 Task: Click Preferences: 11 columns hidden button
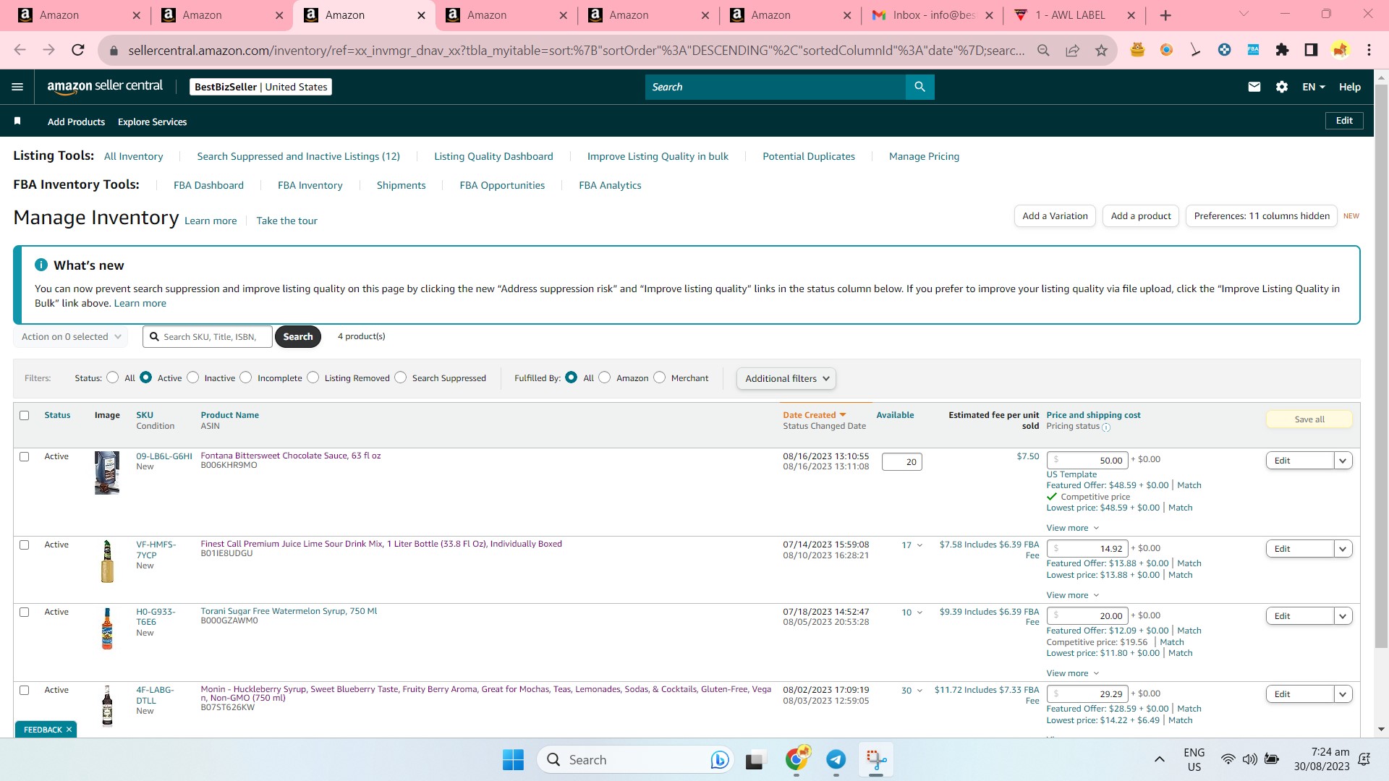click(x=1262, y=215)
